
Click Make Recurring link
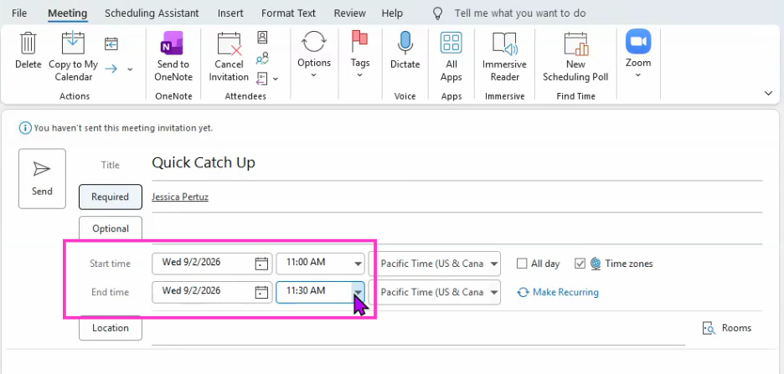565,292
